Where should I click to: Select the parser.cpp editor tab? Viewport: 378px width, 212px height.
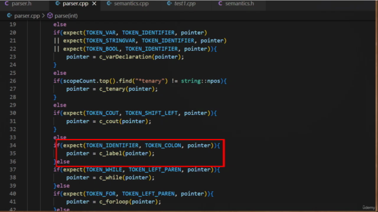pyautogui.click(x=75, y=4)
